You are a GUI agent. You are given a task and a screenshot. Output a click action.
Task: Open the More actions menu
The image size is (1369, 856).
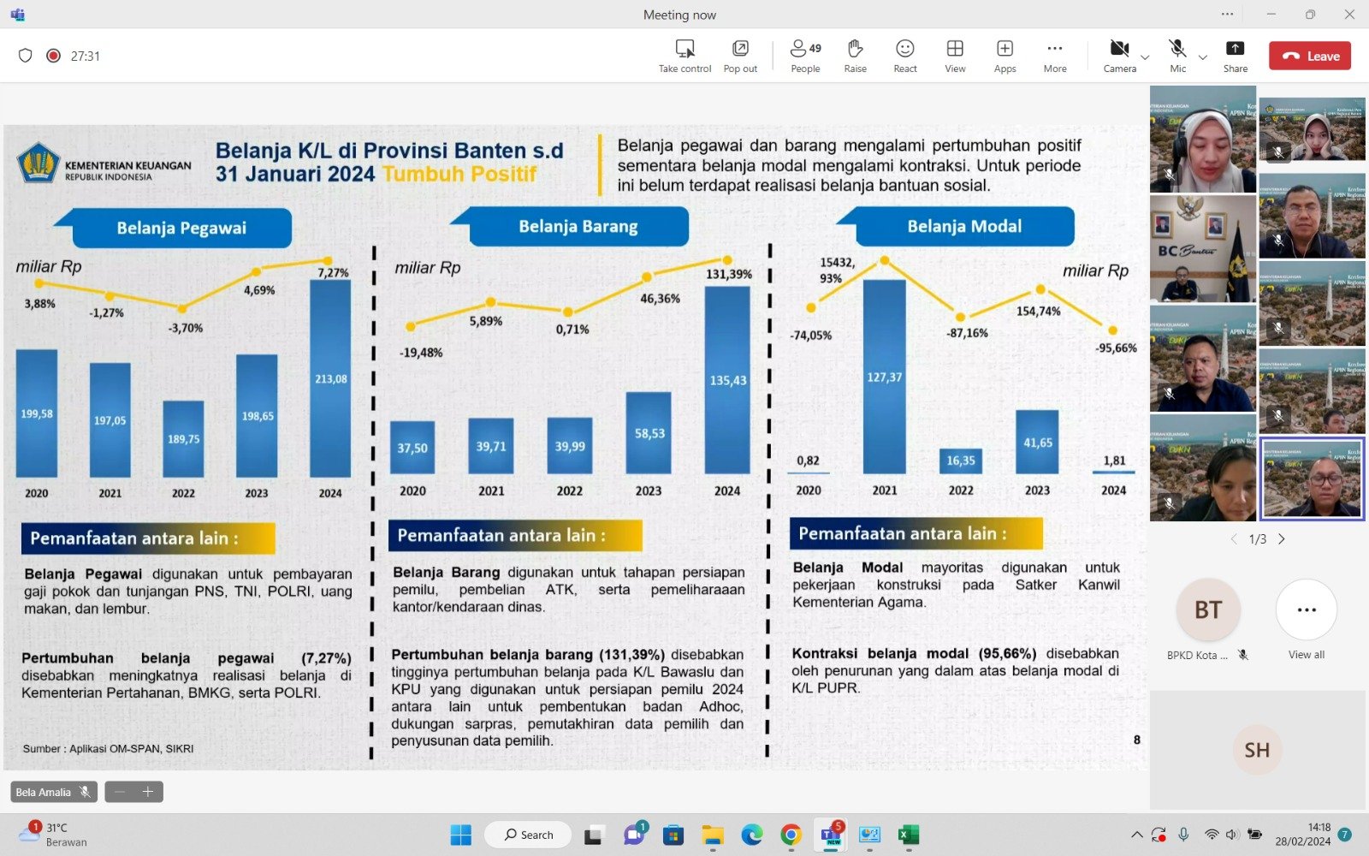click(1054, 56)
